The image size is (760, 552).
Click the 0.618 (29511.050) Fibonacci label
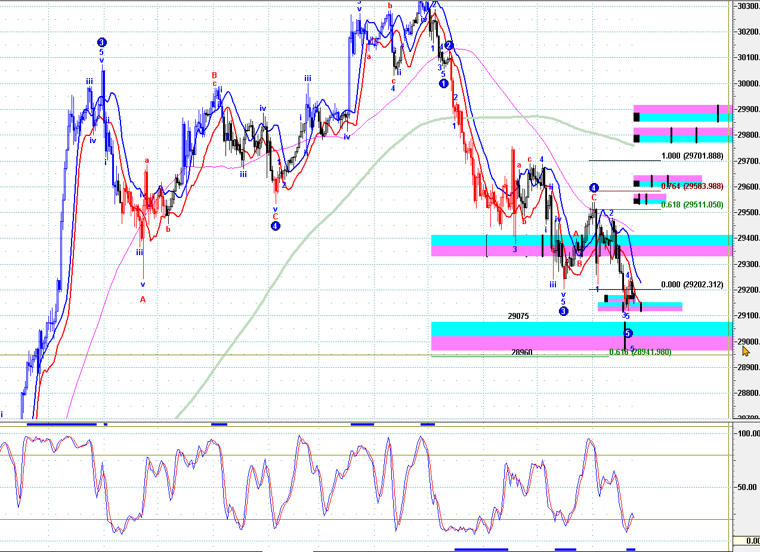pyautogui.click(x=692, y=204)
